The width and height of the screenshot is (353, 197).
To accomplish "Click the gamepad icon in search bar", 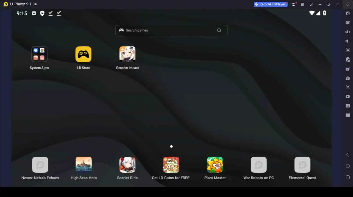I will point(121,30).
